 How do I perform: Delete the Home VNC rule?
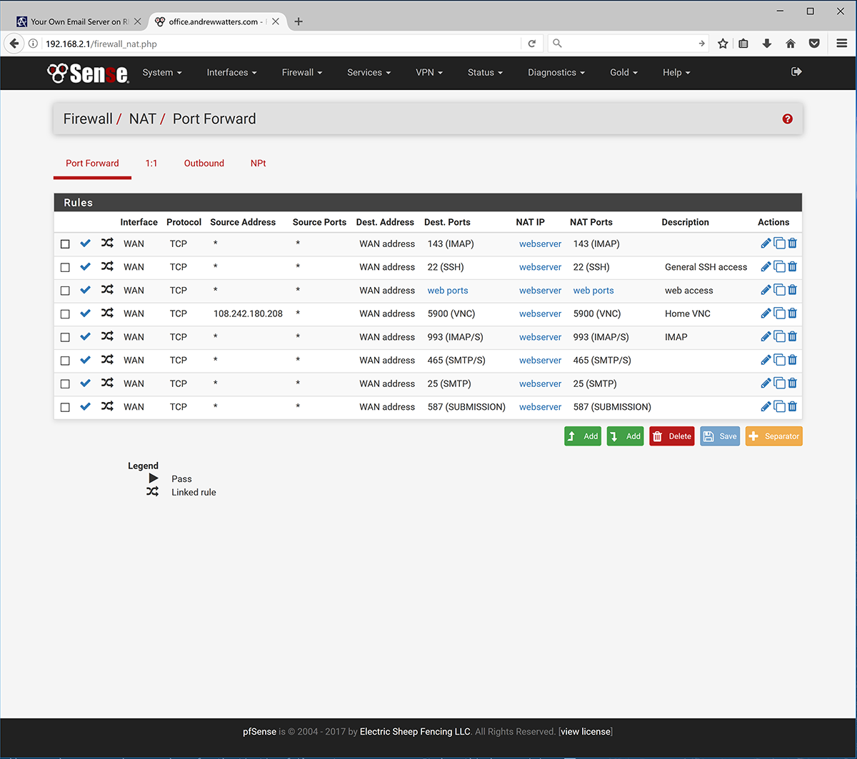click(x=793, y=313)
